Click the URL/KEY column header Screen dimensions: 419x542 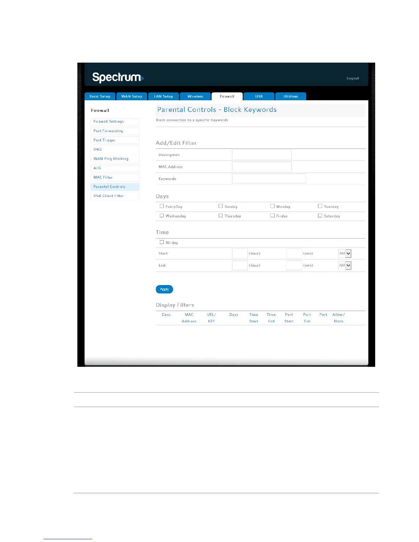(x=211, y=318)
